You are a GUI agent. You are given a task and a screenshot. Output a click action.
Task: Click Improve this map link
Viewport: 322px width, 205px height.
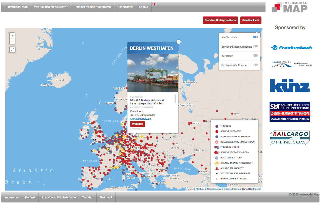click(x=232, y=189)
